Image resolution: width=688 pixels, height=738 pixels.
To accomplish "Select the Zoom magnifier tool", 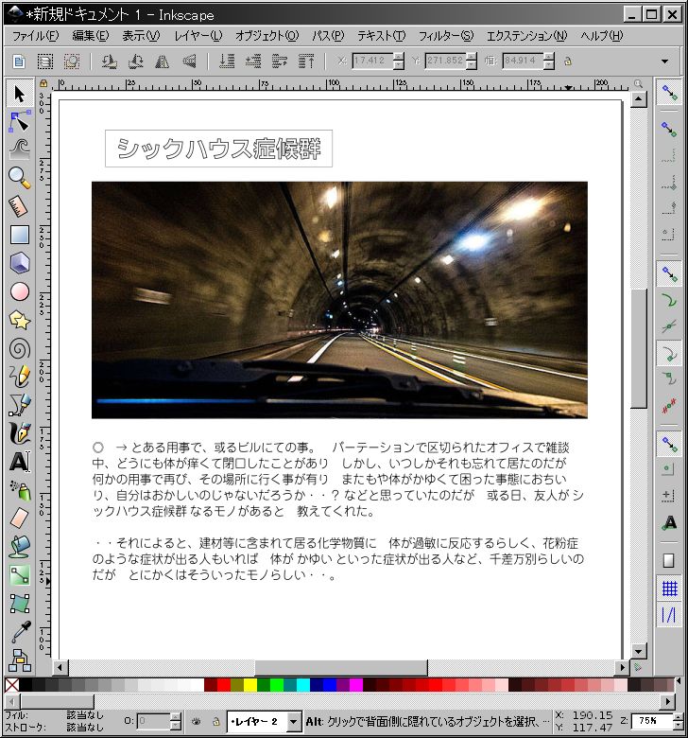I will (19, 178).
